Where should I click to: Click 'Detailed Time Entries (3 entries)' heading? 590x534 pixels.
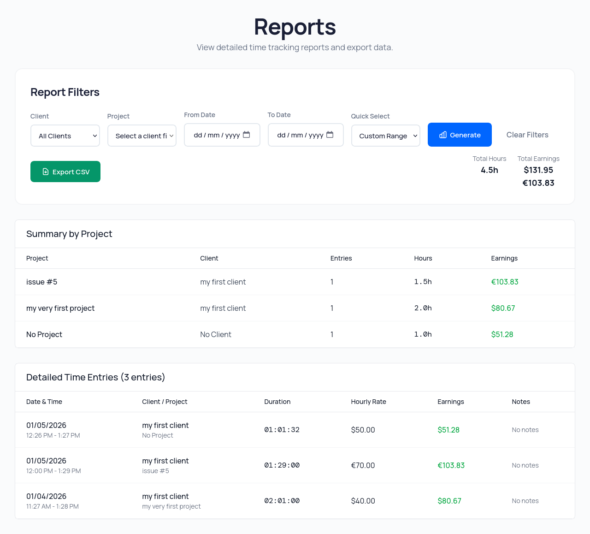pos(95,377)
